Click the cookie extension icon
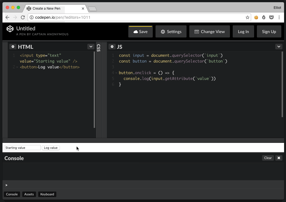 [x=256, y=17]
